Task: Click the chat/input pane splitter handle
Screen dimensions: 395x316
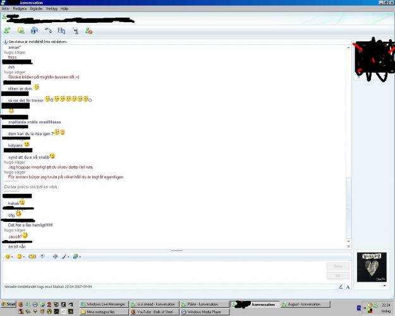Action: [176, 250]
